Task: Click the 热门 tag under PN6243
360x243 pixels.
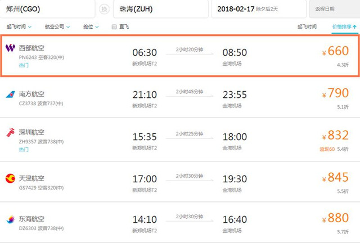Action: pos(24,65)
